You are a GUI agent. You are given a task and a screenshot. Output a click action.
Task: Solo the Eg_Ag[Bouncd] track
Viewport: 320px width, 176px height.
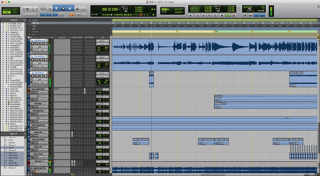tap(41, 44)
